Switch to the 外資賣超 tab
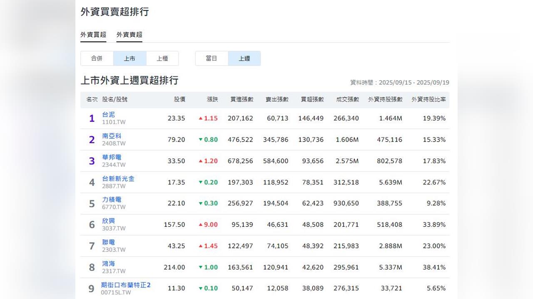Image resolution: width=533 pixels, height=299 pixels. pyautogui.click(x=129, y=35)
